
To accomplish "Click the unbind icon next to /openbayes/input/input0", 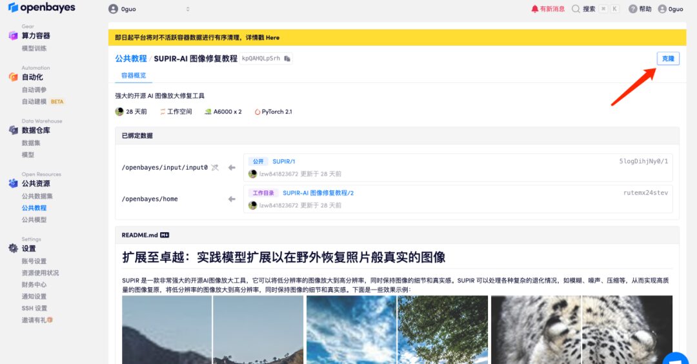I will click(x=215, y=167).
